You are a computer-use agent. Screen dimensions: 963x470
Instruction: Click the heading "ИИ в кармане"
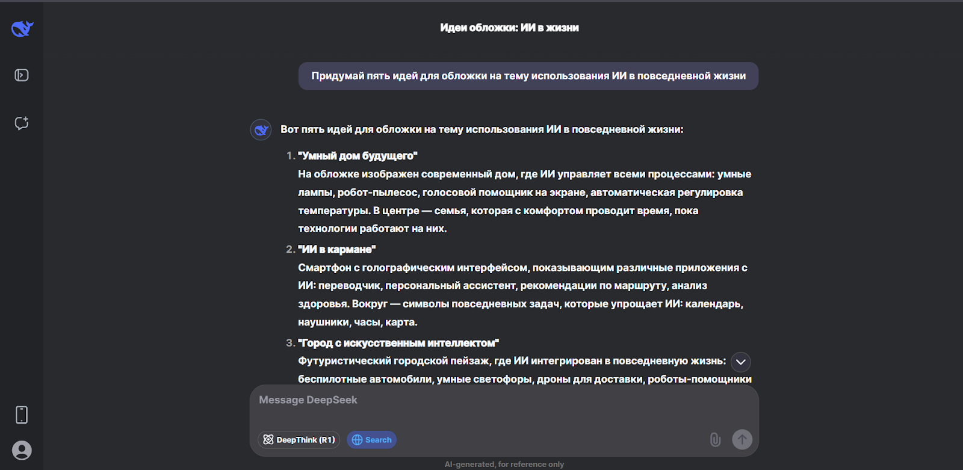336,249
